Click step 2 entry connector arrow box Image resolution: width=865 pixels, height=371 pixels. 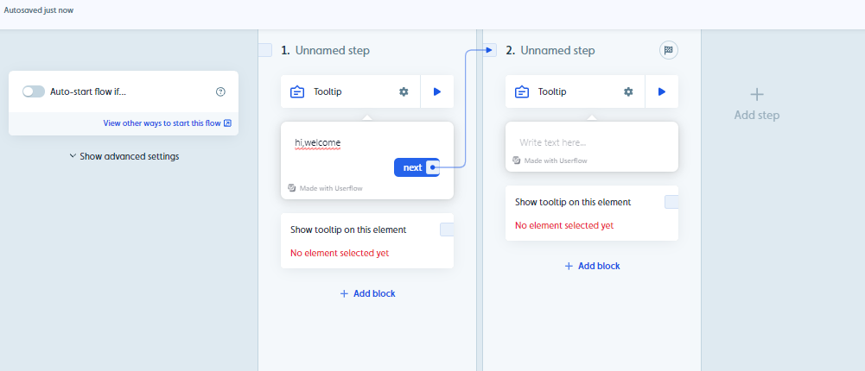[x=490, y=50]
